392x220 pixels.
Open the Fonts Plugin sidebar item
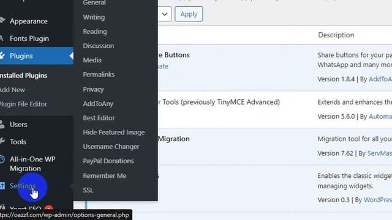(x=29, y=38)
